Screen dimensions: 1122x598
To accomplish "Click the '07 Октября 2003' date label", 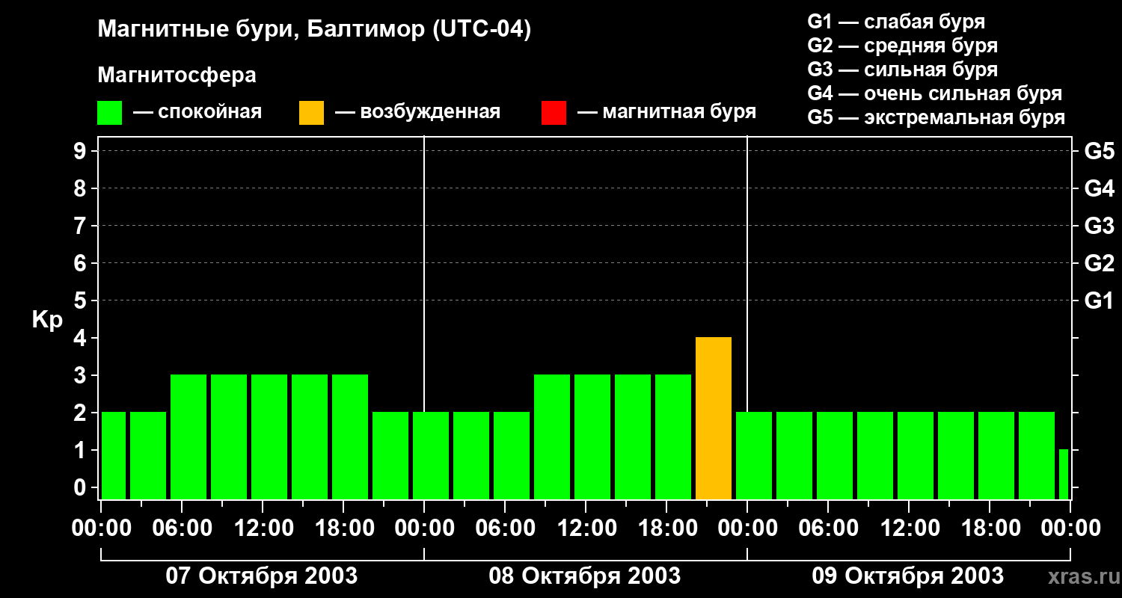I will tap(262, 576).
